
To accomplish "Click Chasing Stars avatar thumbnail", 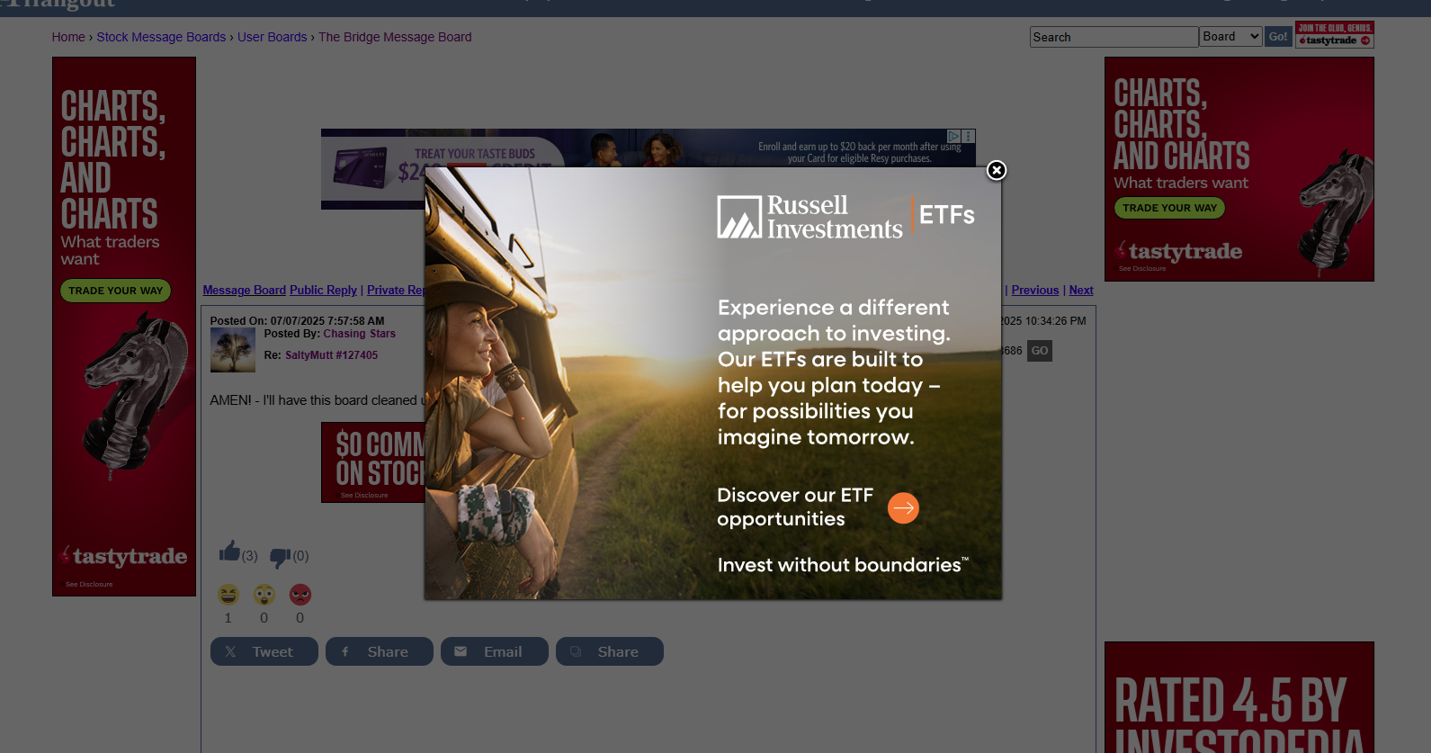I will [x=233, y=350].
